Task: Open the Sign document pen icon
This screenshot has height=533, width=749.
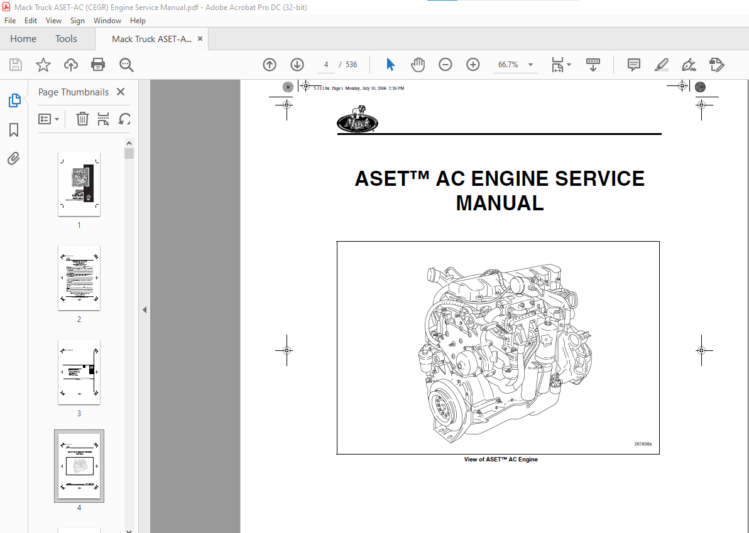Action: point(689,65)
